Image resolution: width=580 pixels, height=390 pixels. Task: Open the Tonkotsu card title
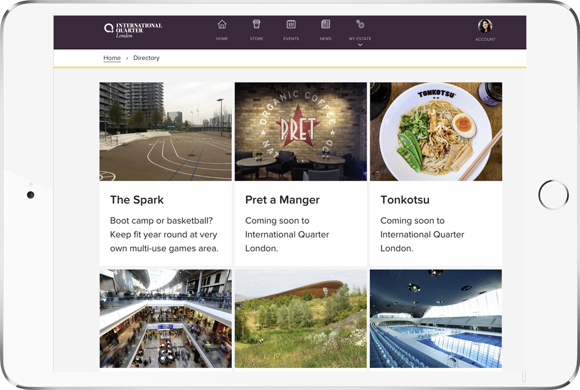[405, 200]
